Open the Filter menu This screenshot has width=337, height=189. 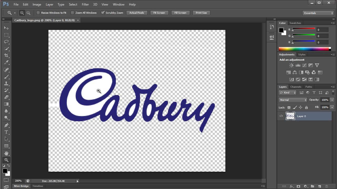[x=85, y=4]
